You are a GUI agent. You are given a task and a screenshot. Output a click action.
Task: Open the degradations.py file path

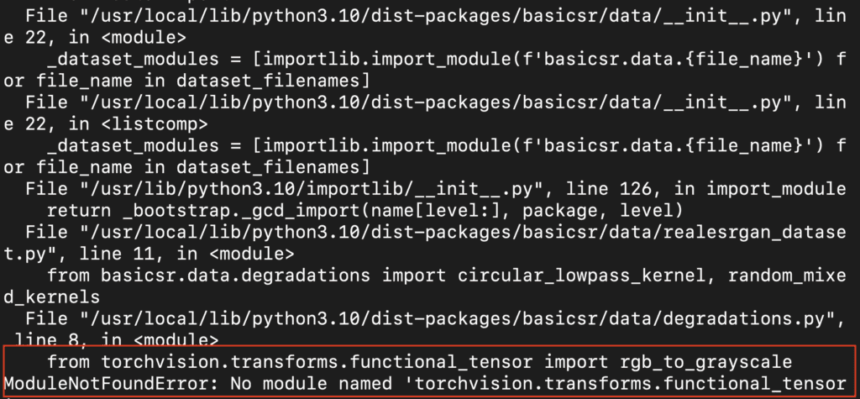click(458, 318)
